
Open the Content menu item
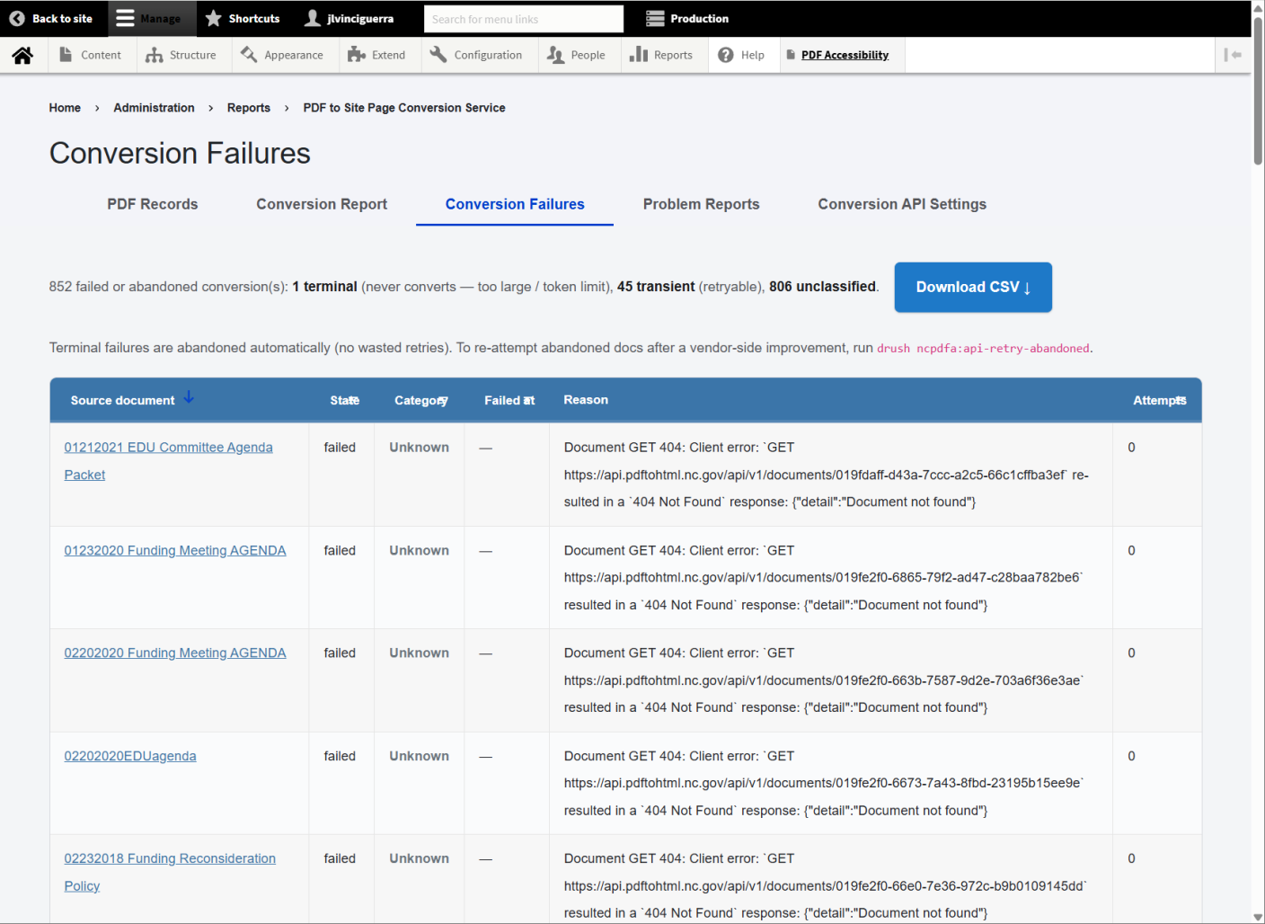click(91, 55)
